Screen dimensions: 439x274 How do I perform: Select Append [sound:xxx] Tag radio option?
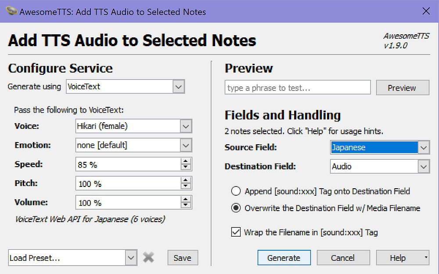tap(236, 191)
